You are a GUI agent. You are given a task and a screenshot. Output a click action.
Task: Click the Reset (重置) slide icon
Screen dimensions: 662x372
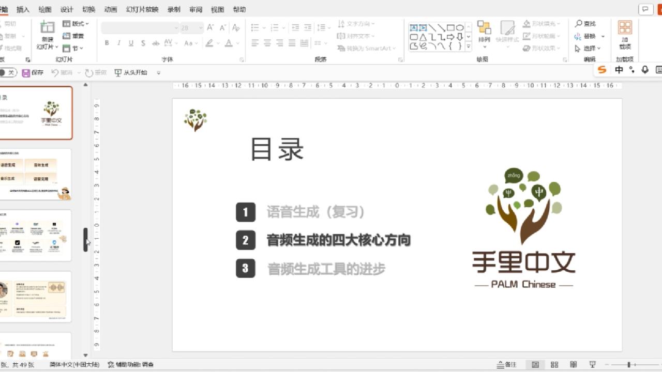point(66,36)
